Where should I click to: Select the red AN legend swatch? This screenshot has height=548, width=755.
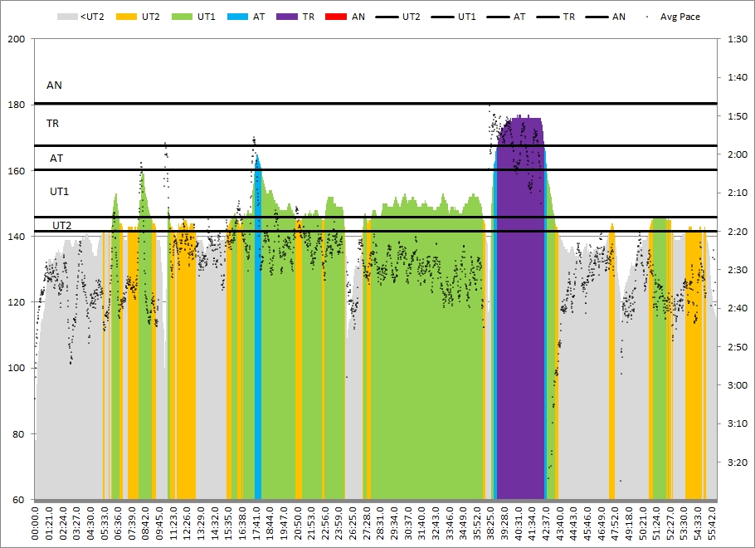[336, 17]
